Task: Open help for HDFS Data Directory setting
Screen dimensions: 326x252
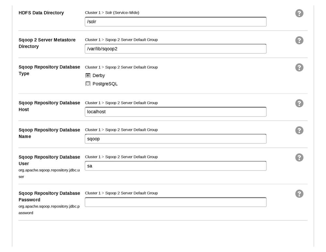Action: pos(299,13)
